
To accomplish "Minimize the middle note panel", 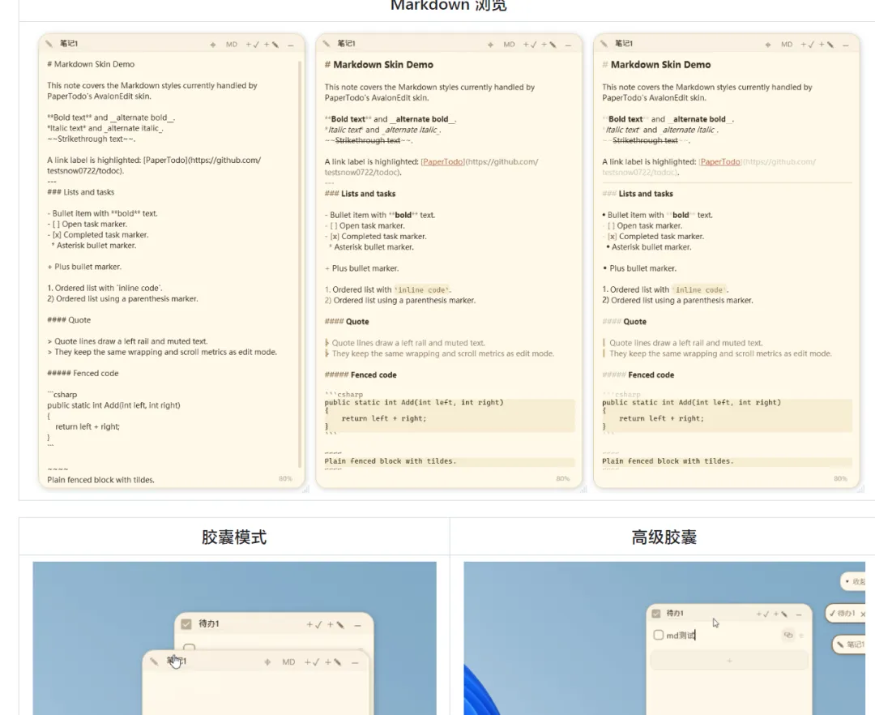I will click(x=568, y=45).
